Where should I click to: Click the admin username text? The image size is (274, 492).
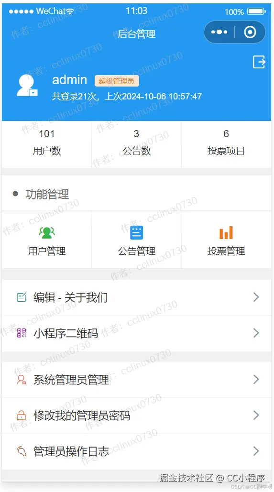click(69, 80)
